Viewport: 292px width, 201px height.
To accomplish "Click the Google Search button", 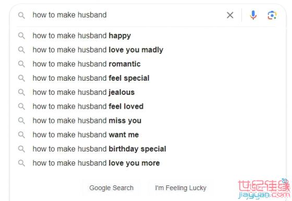I will click(112, 188).
